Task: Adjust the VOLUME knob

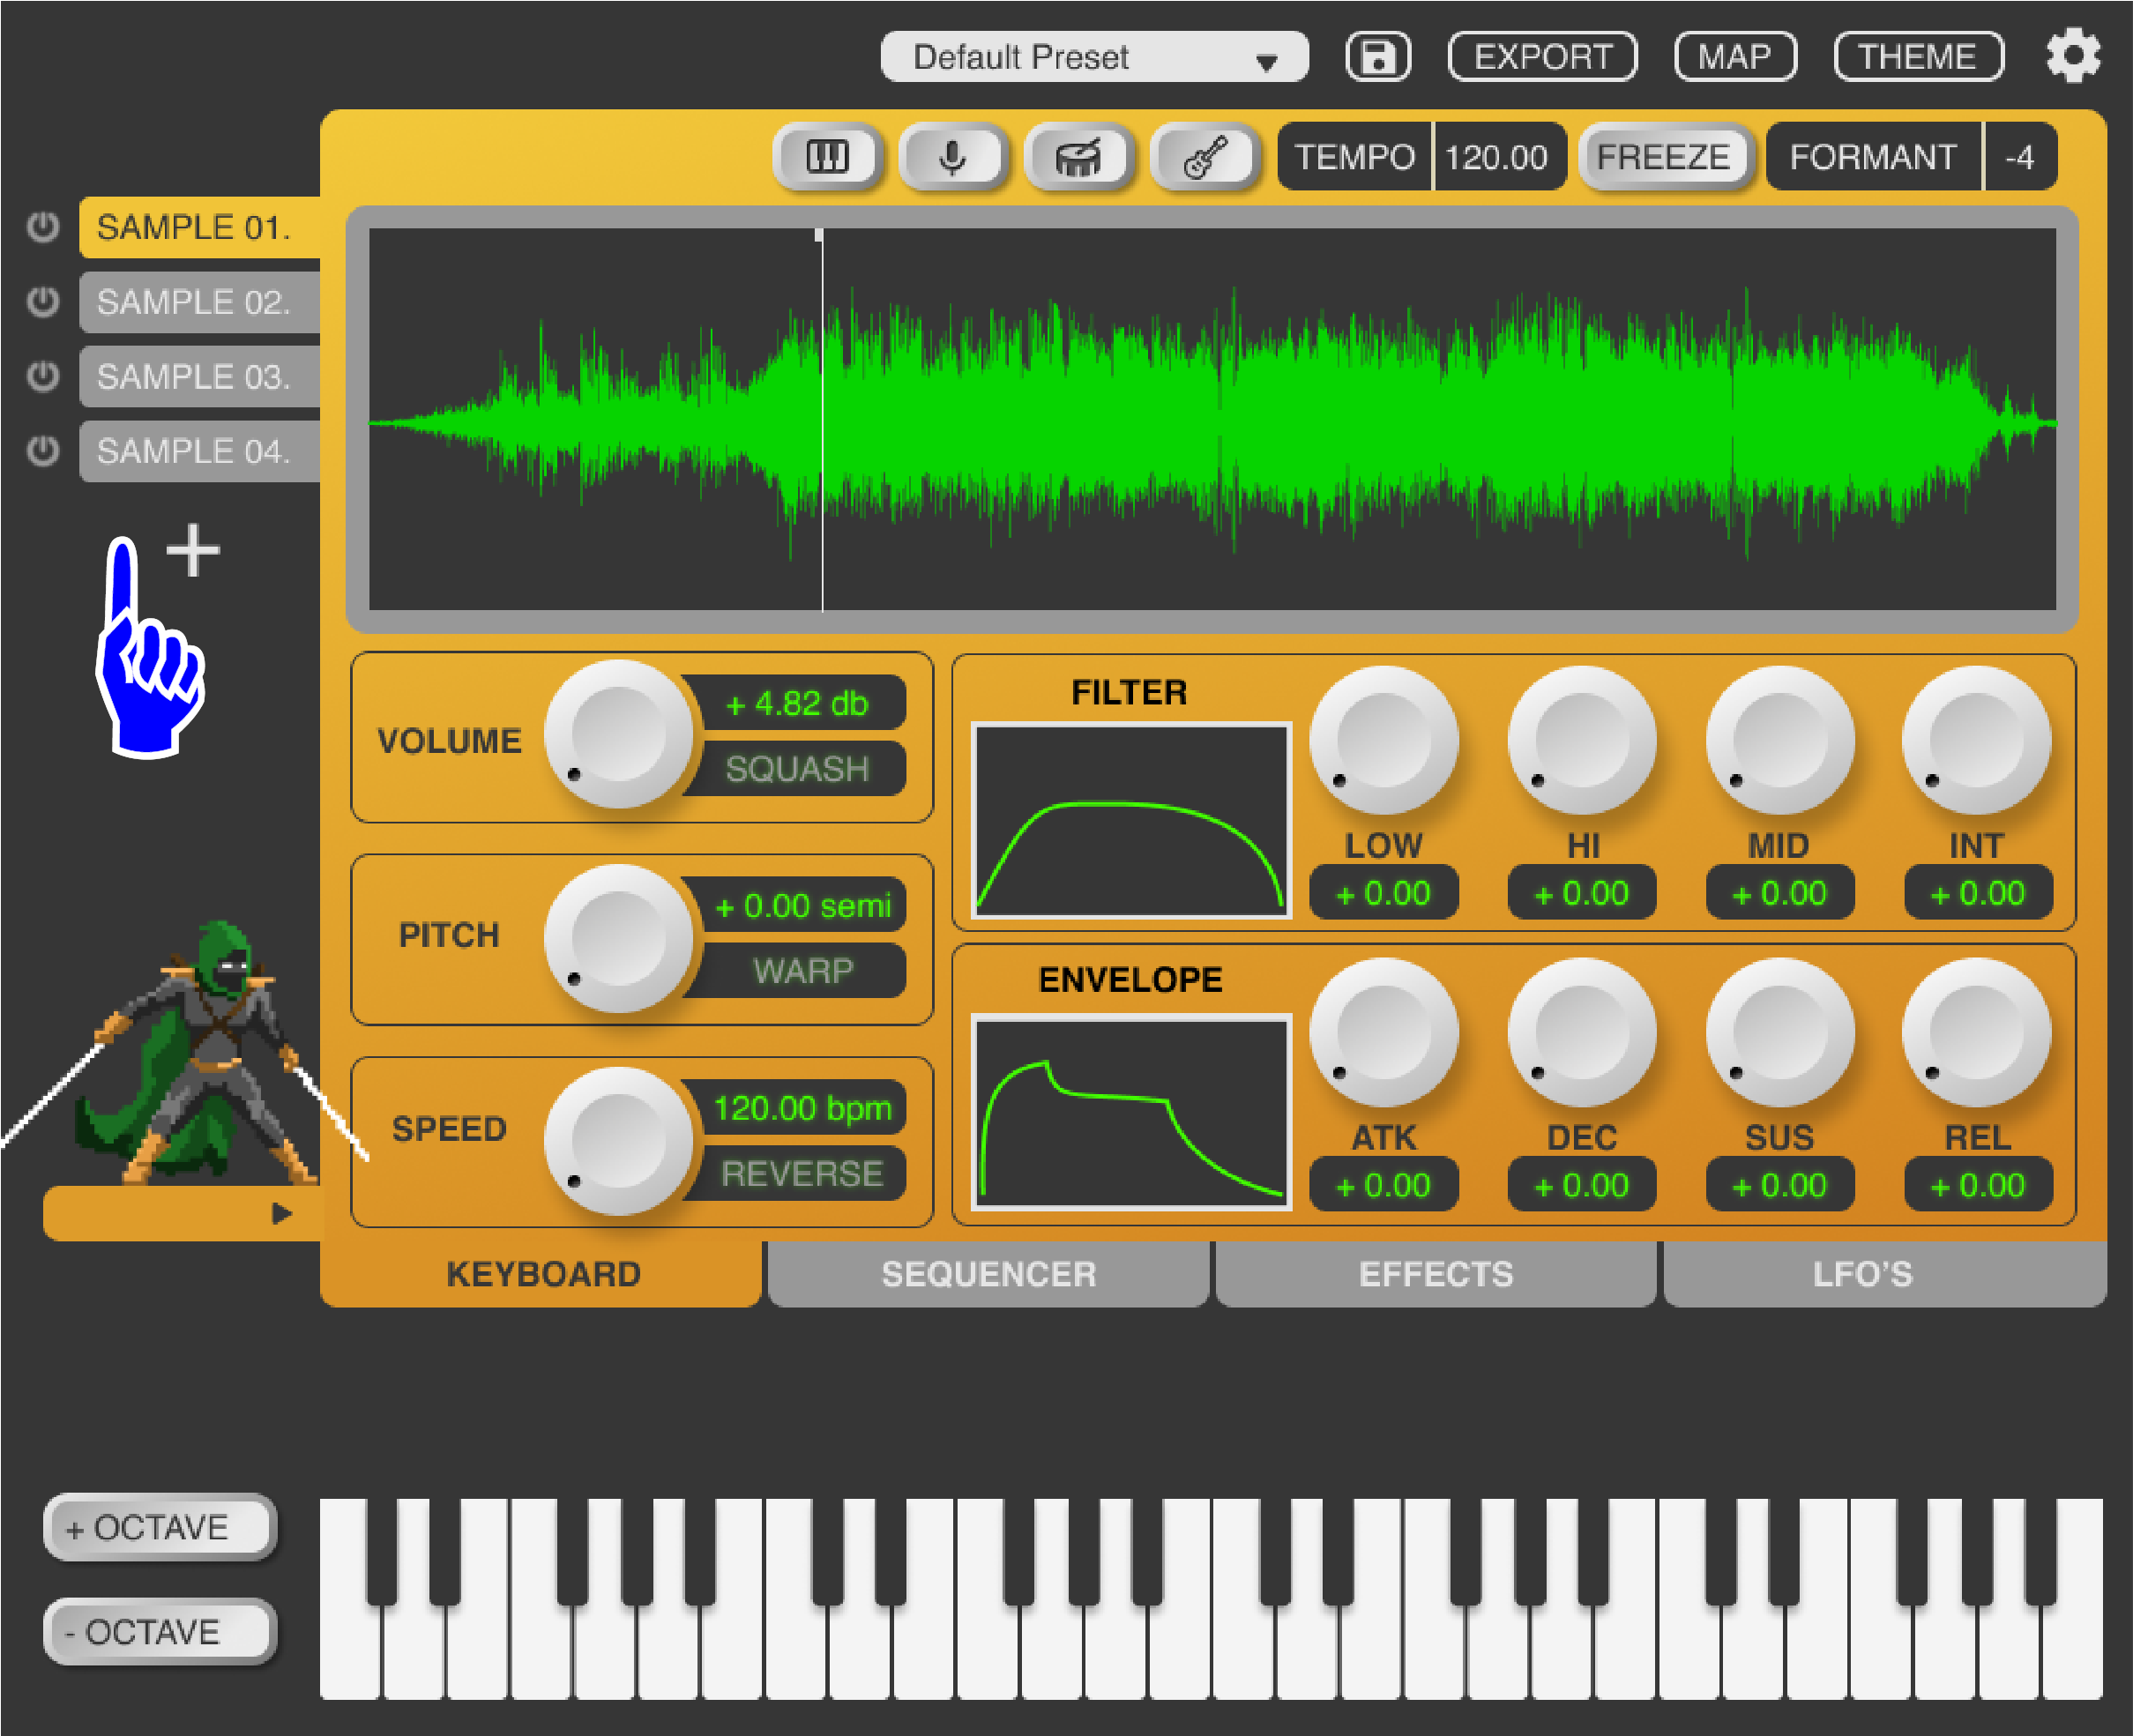Action: (x=621, y=738)
